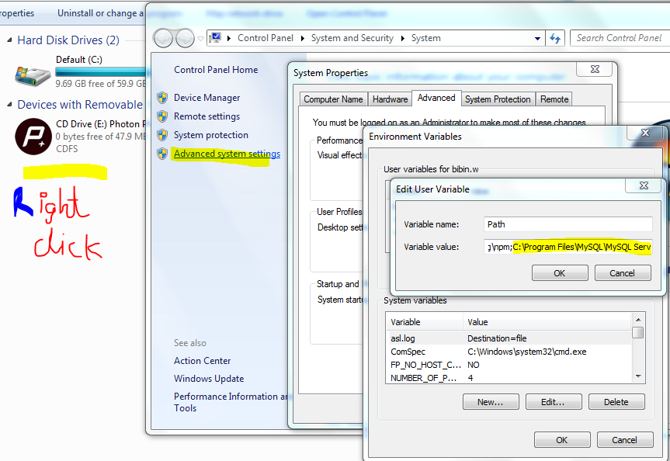Click the shield icon beside Advanced system settings
Viewport: 670px width, 461px height.
click(162, 154)
